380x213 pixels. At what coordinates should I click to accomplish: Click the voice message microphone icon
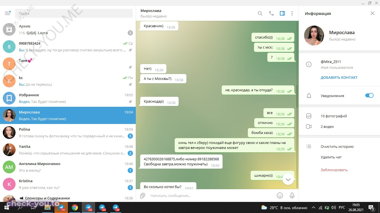[x=292, y=196]
